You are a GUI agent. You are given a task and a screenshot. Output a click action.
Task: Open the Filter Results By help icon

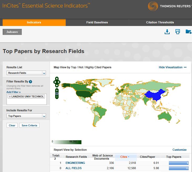(30, 82)
